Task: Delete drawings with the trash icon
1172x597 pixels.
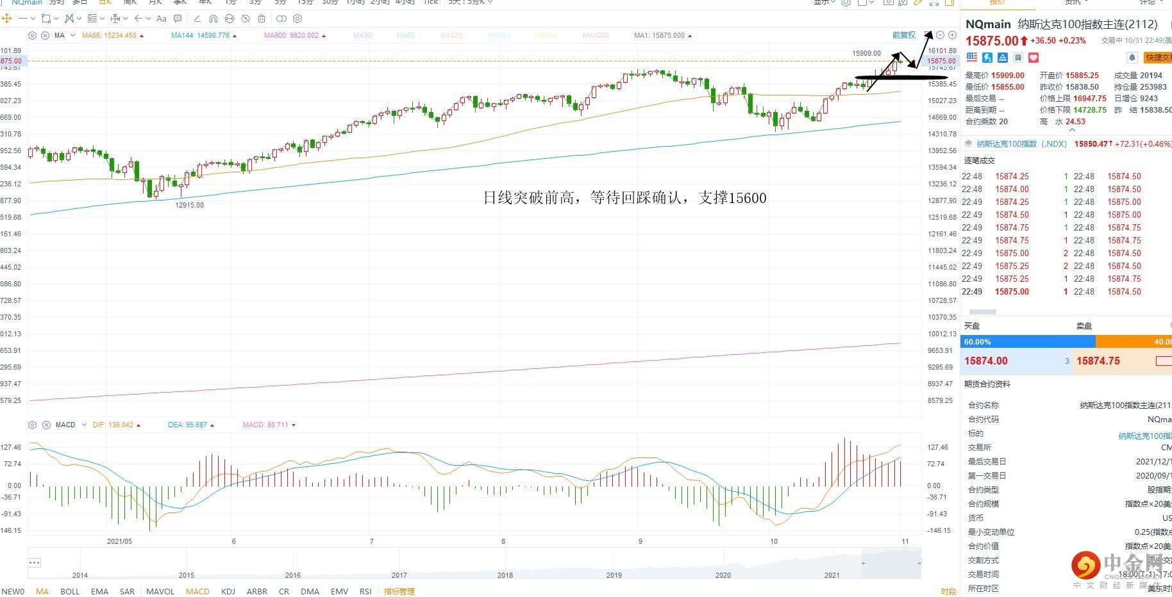Action: (262, 19)
